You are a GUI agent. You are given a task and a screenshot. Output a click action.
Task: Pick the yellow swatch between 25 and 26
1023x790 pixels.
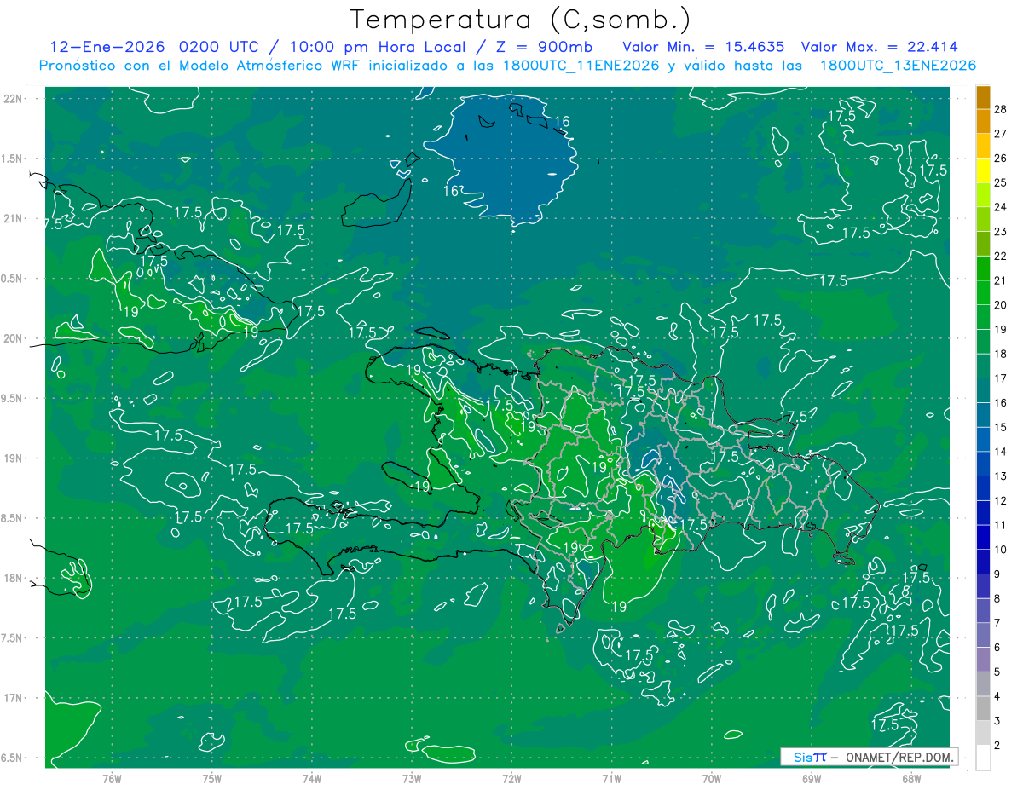[983, 170]
